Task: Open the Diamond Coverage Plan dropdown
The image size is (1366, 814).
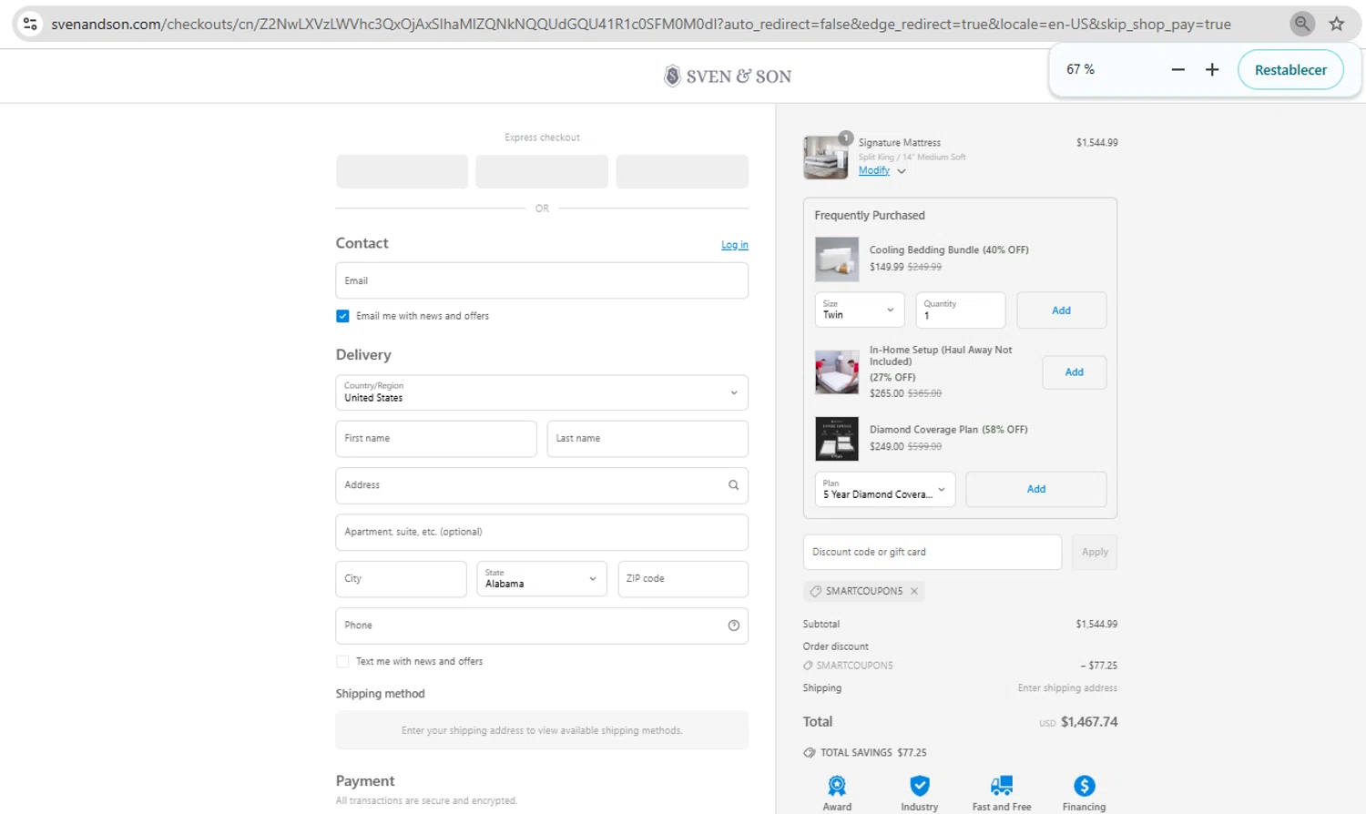Action: click(x=885, y=490)
